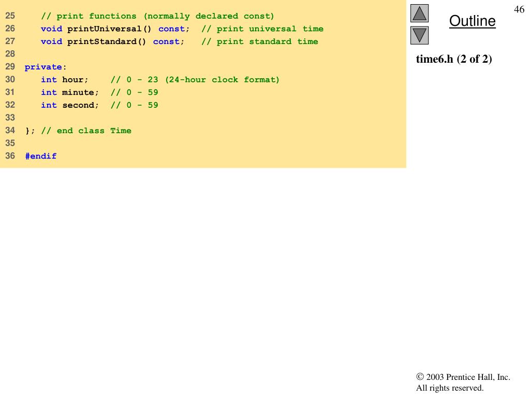Click 'int' keyword on line 31
This screenshot has width=530, height=398.
[49, 92]
